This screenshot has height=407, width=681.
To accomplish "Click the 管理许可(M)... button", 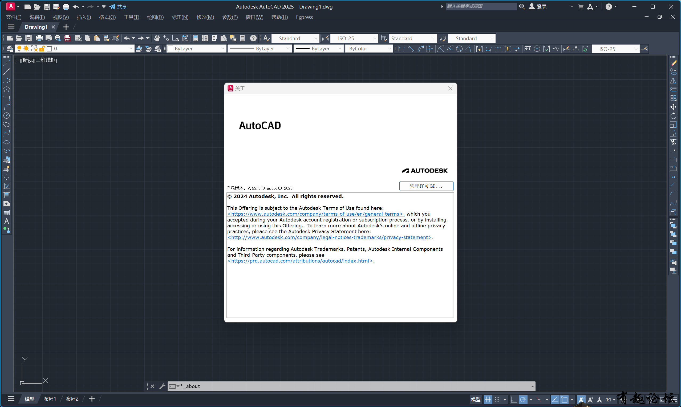I will [426, 186].
